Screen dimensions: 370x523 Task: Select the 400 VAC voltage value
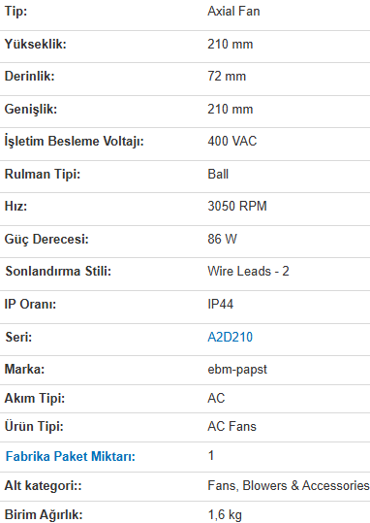coord(232,141)
